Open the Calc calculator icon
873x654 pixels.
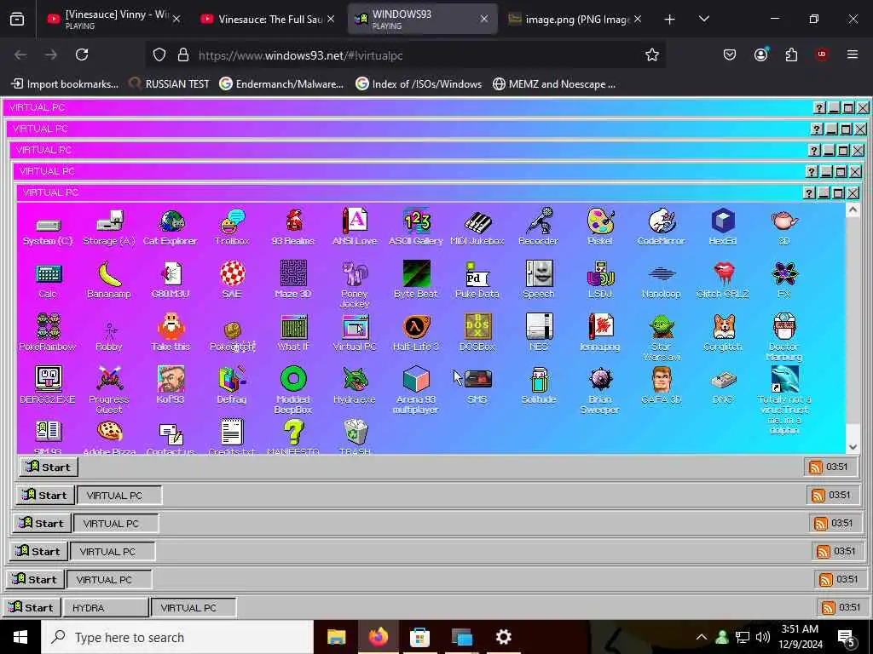pos(48,281)
